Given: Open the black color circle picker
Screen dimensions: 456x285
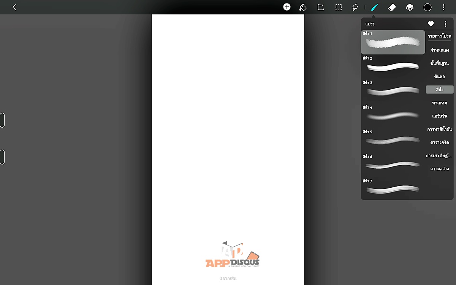Looking at the screenshot, I should click(427, 7).
